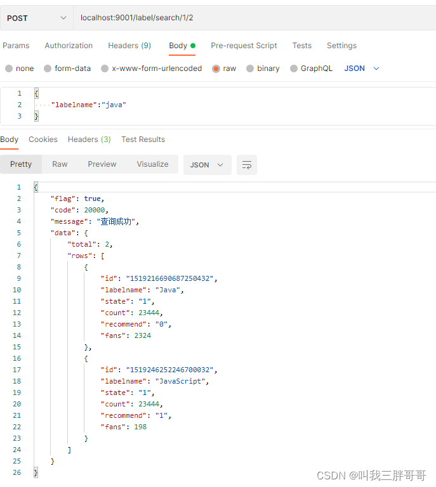This screenshot has height=487, width=436.
Task: Click the "rows": [ line
Action: pos(86,256)
